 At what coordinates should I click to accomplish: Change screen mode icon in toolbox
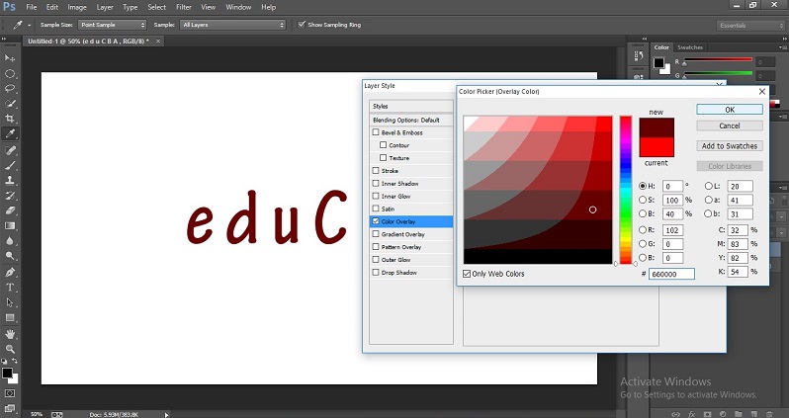[x=10, y=407]
